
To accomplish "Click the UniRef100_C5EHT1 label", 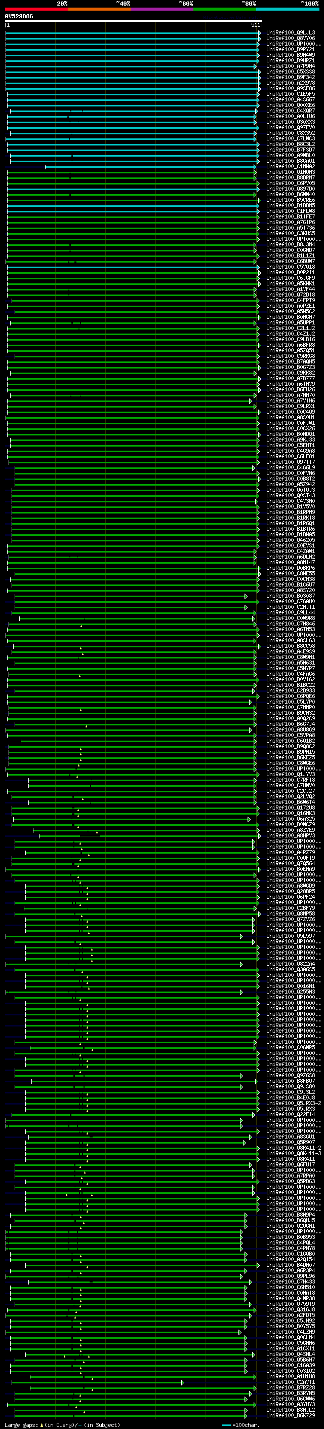I will pos(291,446).
